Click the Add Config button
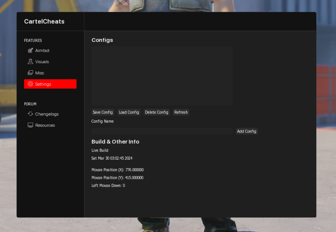The width and height of the screenshot is (336, 232). 247,131
